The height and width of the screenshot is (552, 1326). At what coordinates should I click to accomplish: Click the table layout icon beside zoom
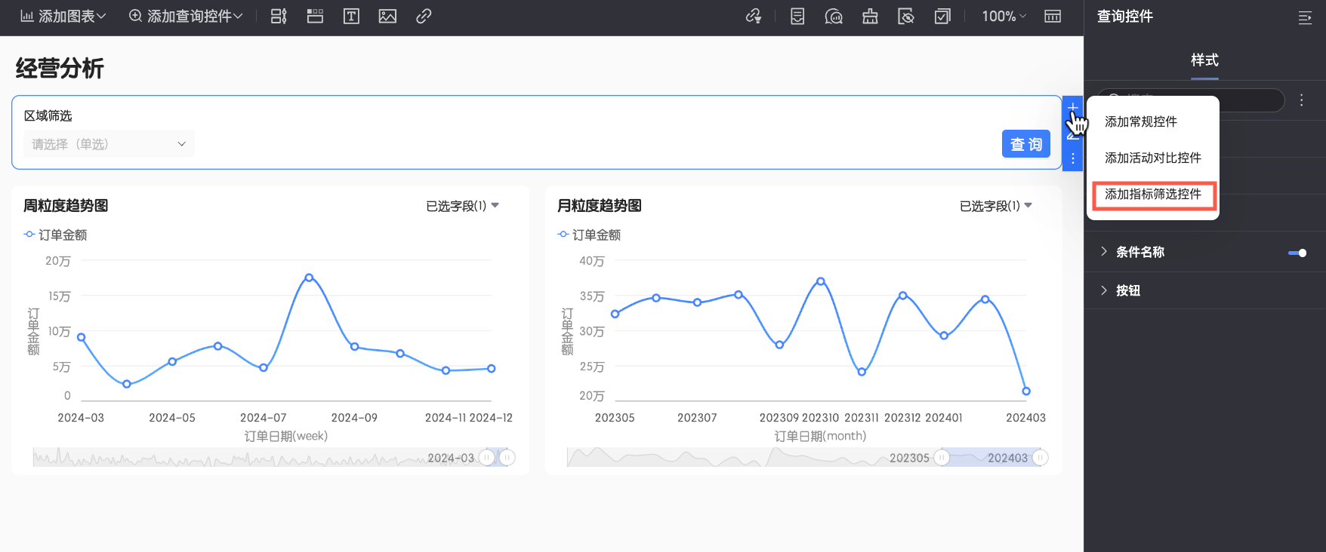pos(1053,17)
